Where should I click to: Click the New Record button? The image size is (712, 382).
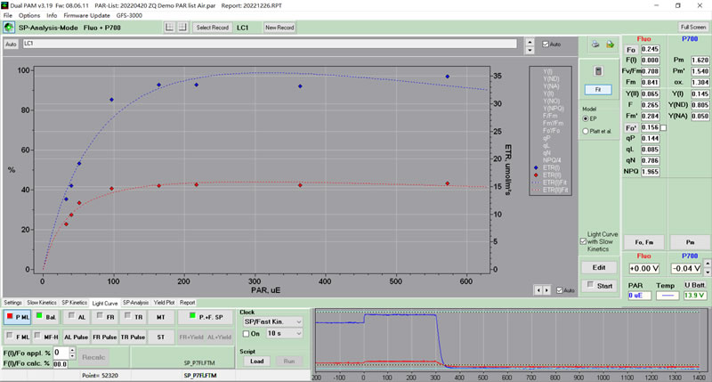coord(279,28)
